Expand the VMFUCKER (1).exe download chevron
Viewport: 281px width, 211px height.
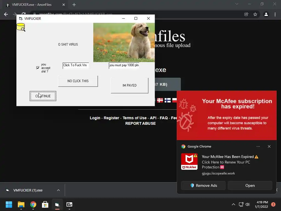[x=58, y=190]
